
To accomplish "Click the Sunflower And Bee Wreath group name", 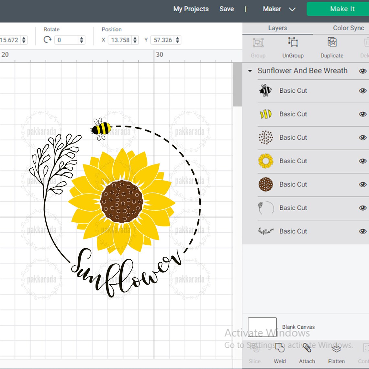I will point(302,71).
